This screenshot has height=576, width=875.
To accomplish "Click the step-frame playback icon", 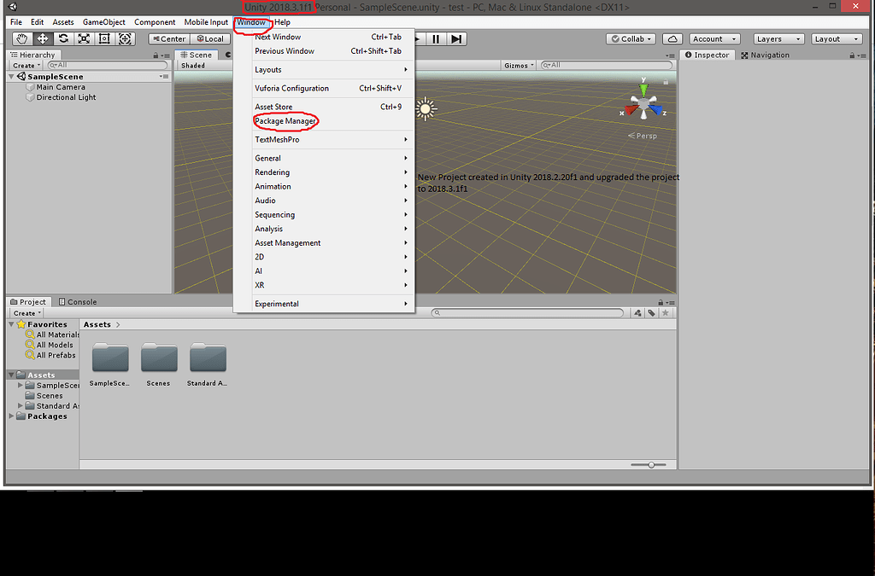I will pos(455,38).
